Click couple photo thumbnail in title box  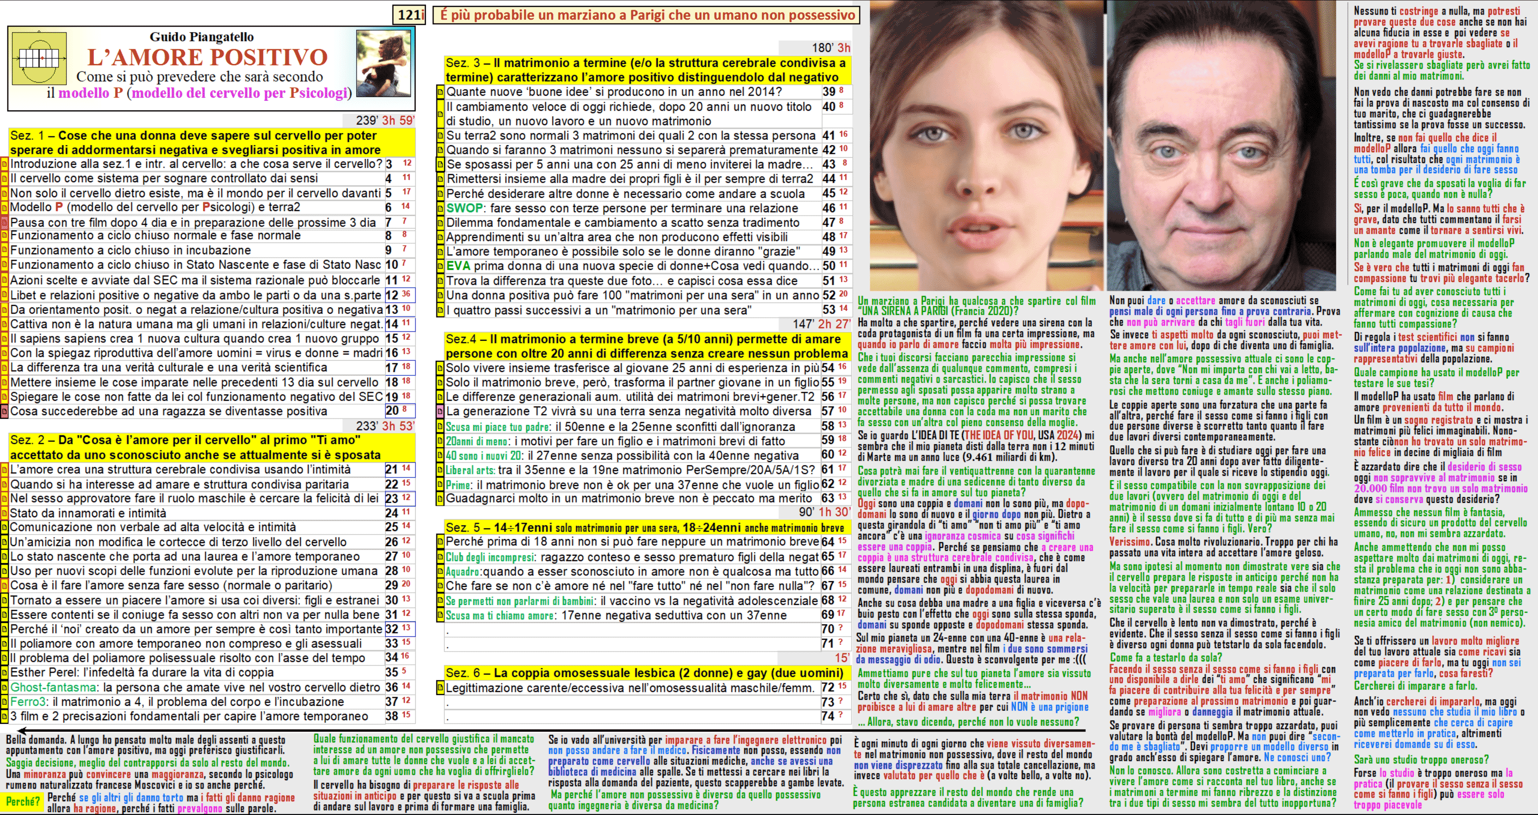pyautogui.click(x=383, y=64)
